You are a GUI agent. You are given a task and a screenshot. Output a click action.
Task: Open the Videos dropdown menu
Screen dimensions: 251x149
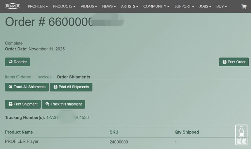point(89,7)
